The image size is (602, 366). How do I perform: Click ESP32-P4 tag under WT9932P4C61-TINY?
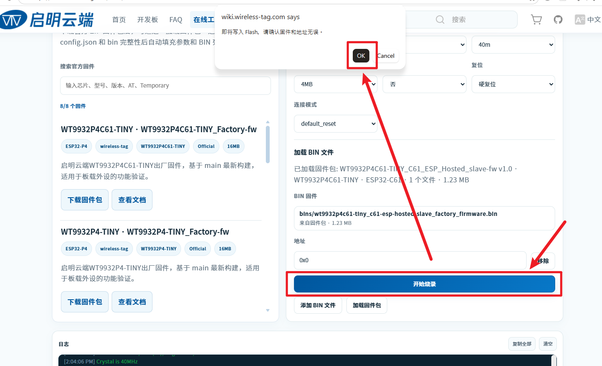[x=76, y=146]
